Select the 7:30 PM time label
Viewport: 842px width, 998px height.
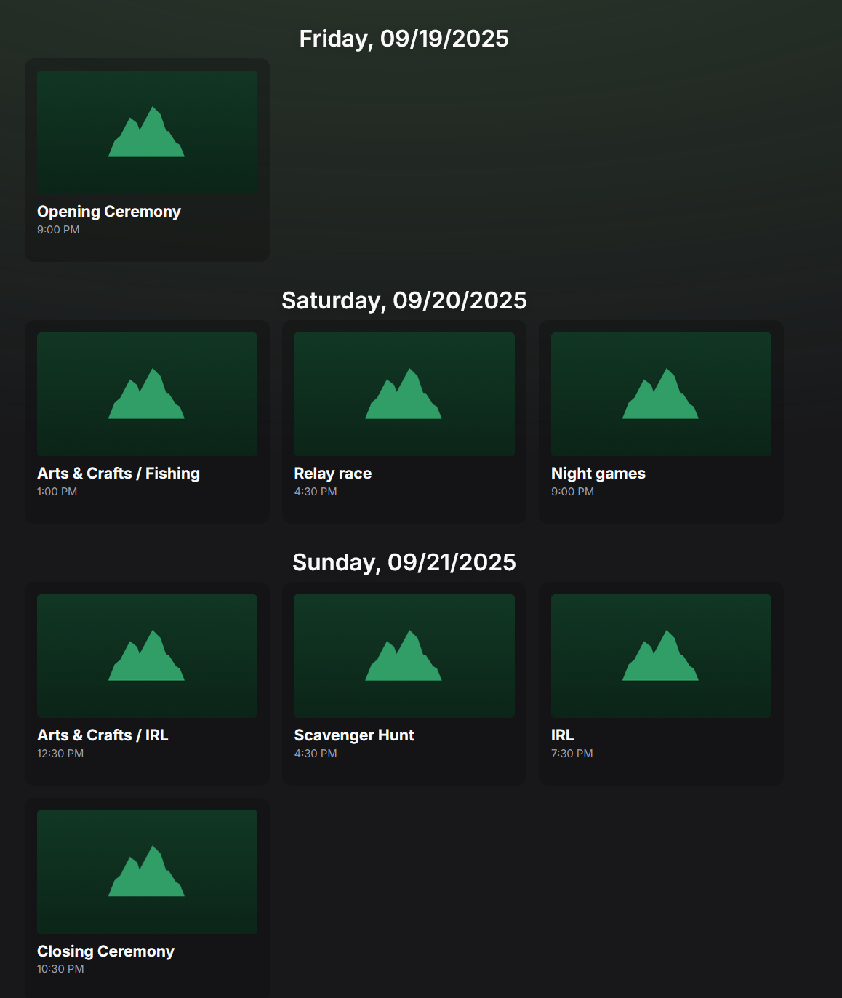(572, 754)
